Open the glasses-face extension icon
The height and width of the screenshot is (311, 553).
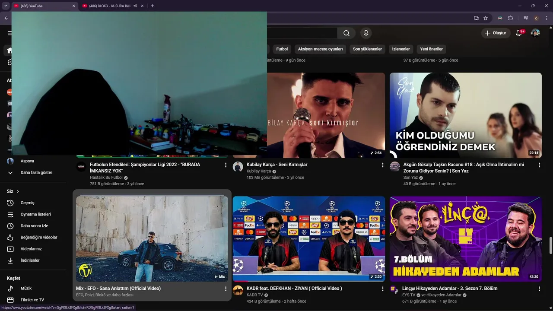pos(500,18)
